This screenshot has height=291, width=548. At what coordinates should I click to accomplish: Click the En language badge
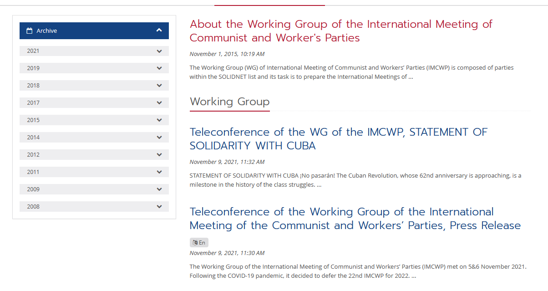[199, 243]
